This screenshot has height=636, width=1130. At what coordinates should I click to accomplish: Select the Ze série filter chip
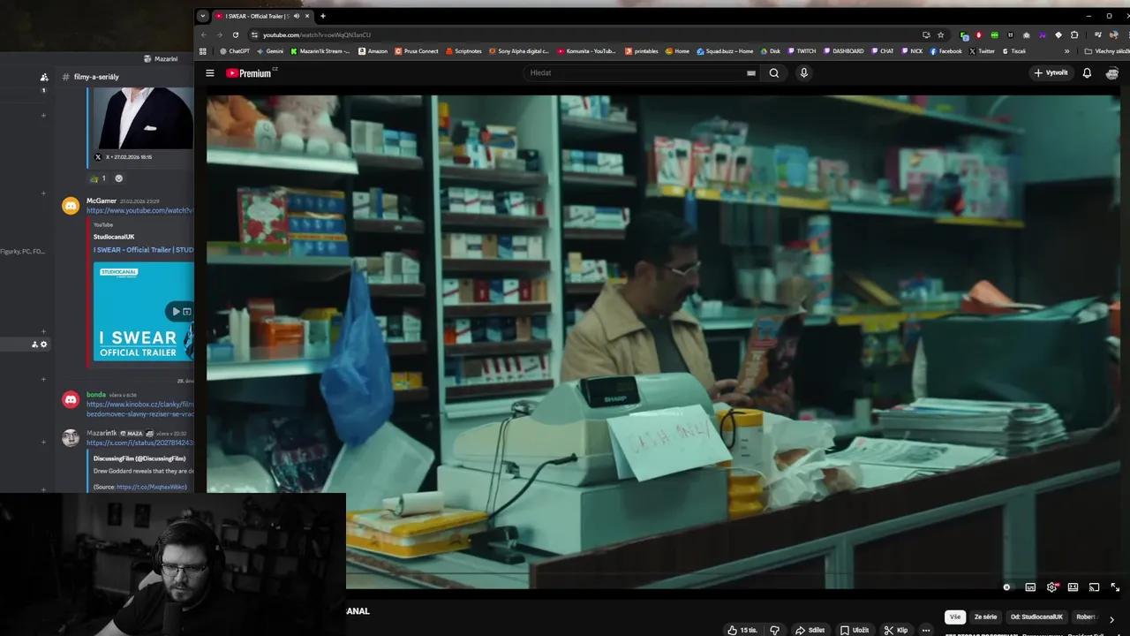pyautogui.click(x=985, y=617)
